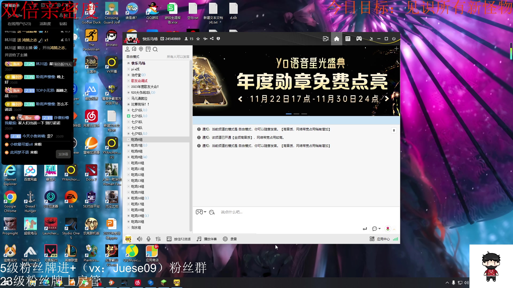The height and width of the screenshot is (288, 513).
Task: Switch to 钻粉 tab
Action: pos(63,24)
